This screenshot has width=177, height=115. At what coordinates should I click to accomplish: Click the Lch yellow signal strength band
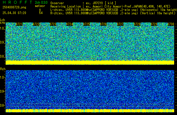pyautogui.click(x=90, y=63)
